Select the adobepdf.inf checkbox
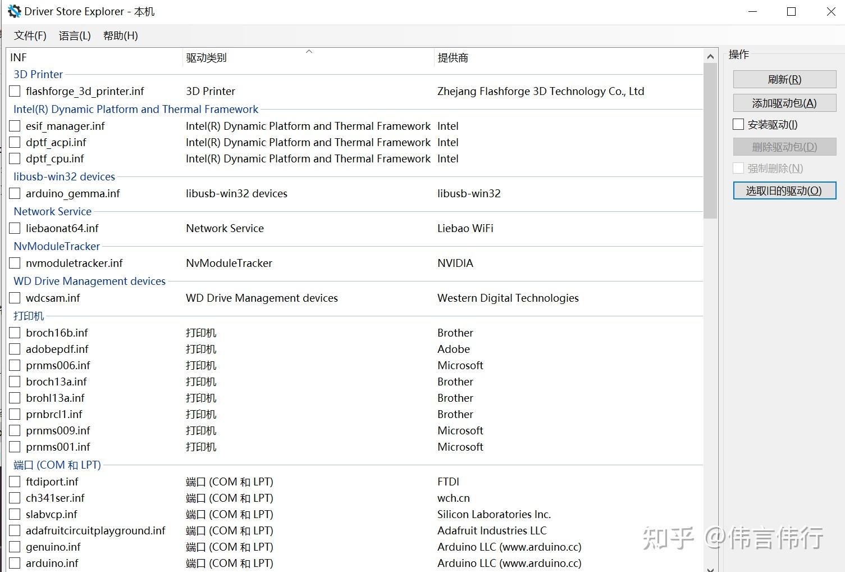This screenshot has width=845, height=572. click(x=14, y=349)
